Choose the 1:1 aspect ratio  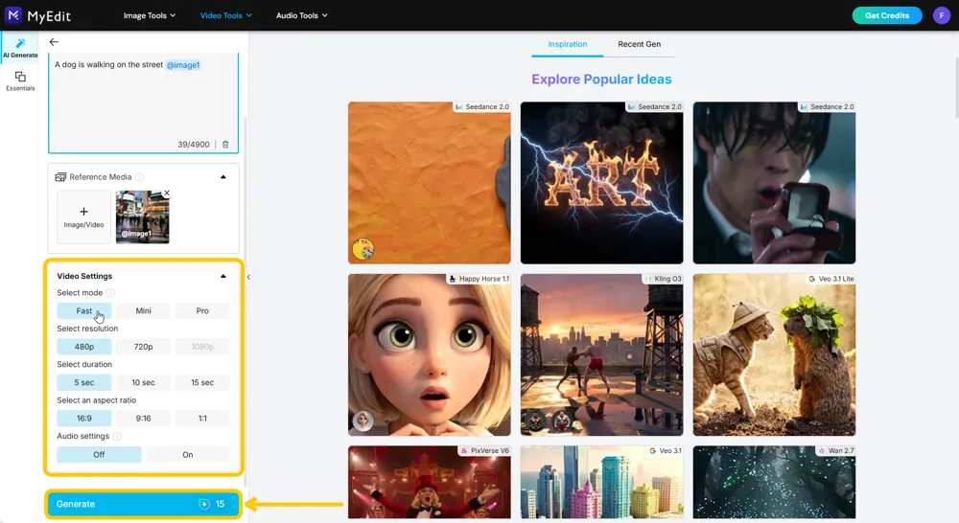point(202,419)
